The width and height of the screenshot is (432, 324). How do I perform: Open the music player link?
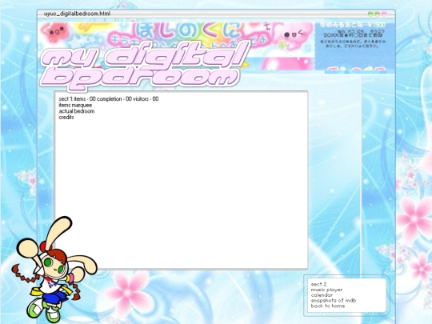(326, 290)
